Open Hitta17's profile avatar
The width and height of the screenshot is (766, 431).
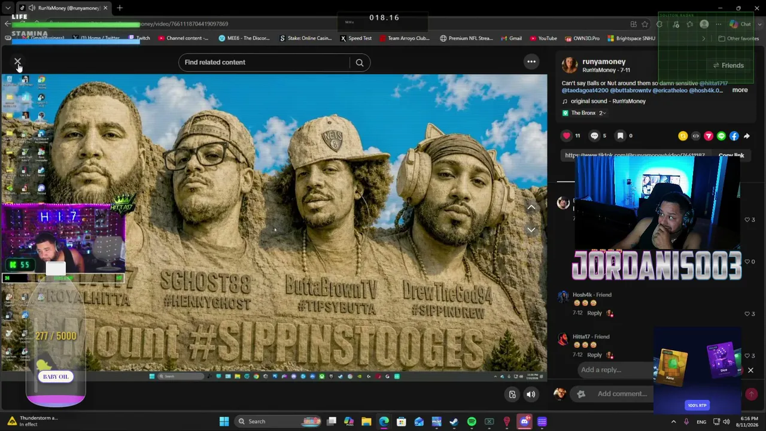(563, 339)
